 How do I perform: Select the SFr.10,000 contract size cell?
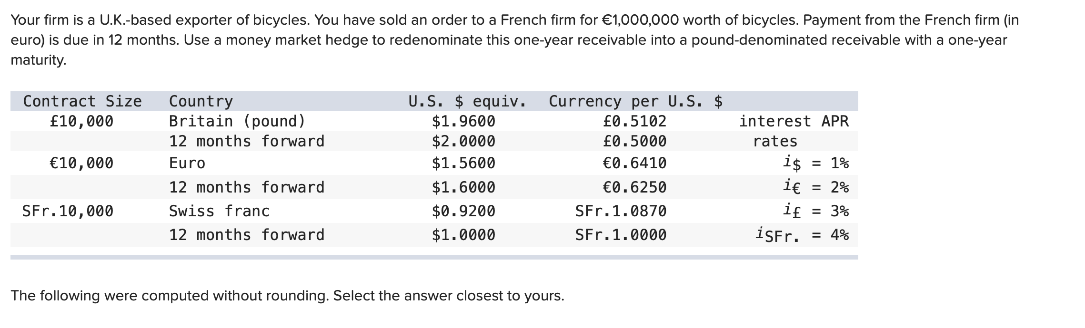[68, 211]
